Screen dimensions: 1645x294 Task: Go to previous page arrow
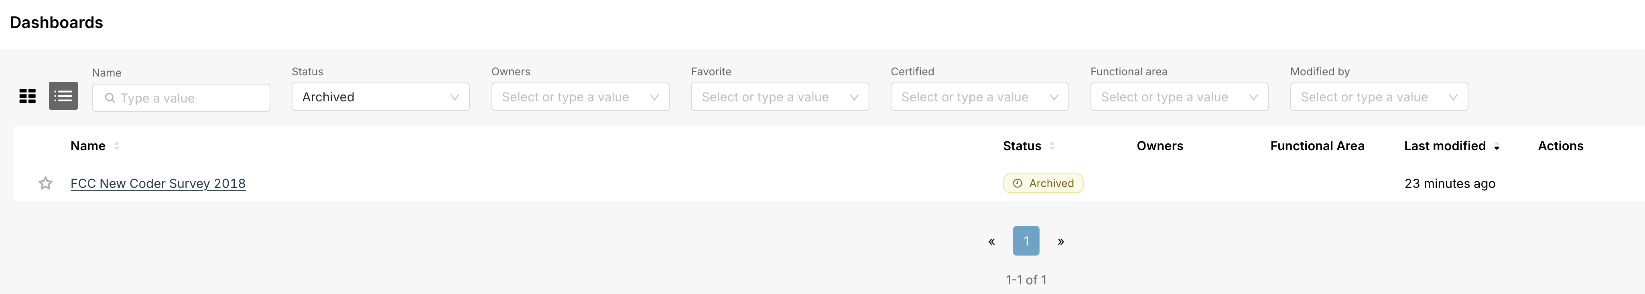[992, 241]
